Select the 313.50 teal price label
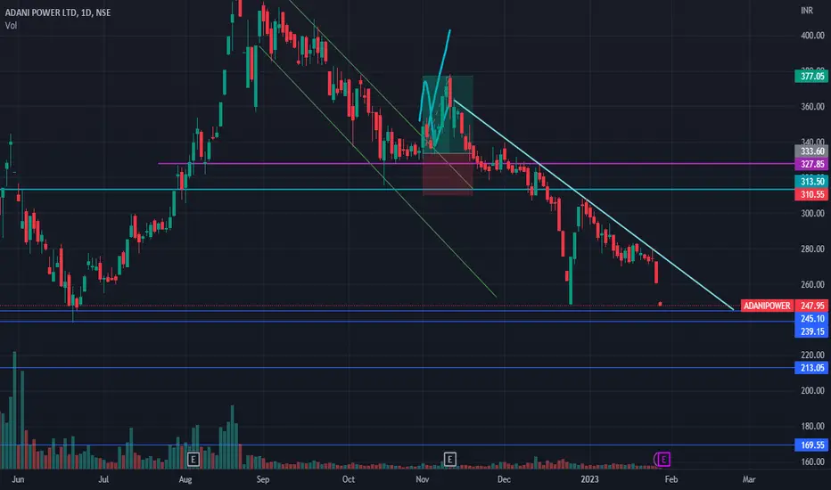 811,181
